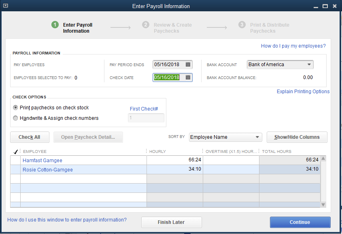Toggle the checkmark for Hamfast Gamgee's row
342x234 pixels.
[x=15, y=160]
